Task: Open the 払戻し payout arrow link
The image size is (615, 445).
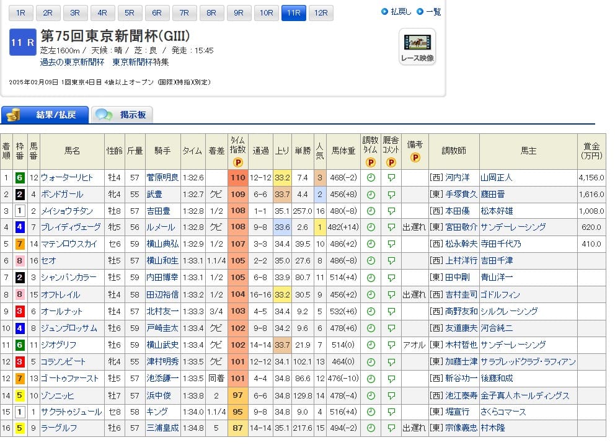Action: click(396, 12)
